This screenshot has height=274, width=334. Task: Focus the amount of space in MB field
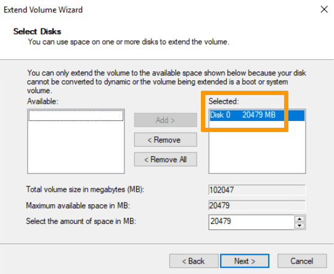point(251,222)
